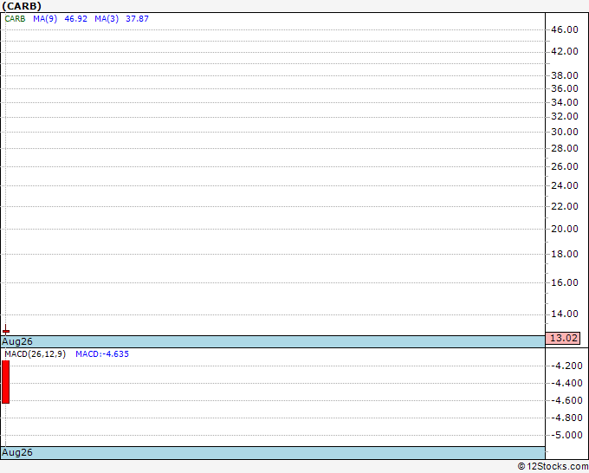589x473 pixels.
Task: Click the Aug26 date label under MACD chart
Action: [17, 452]
